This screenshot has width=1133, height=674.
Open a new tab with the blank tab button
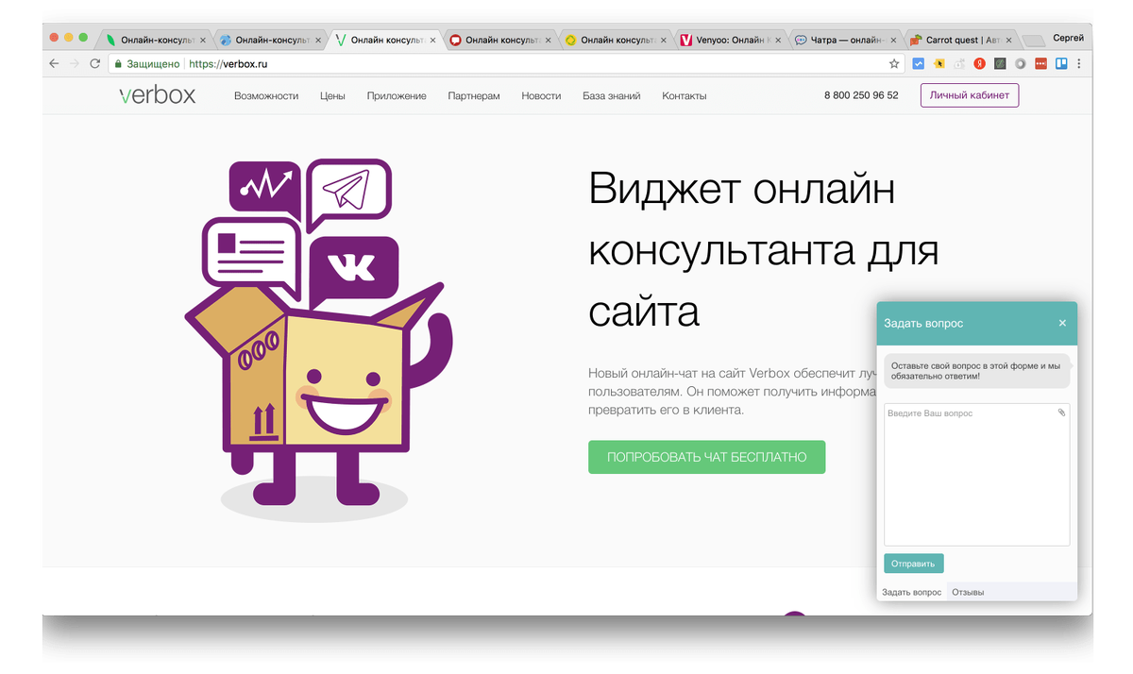click(1034, 41)
